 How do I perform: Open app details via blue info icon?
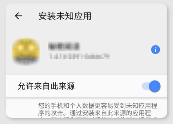pos(155,50)
